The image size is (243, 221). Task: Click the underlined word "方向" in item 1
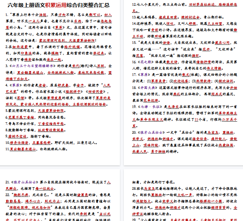(x=62, y=15)
